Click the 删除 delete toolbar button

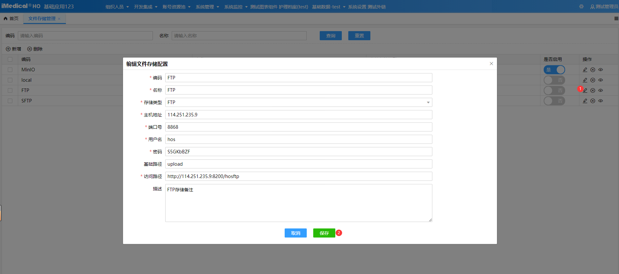tap(35, 49)
